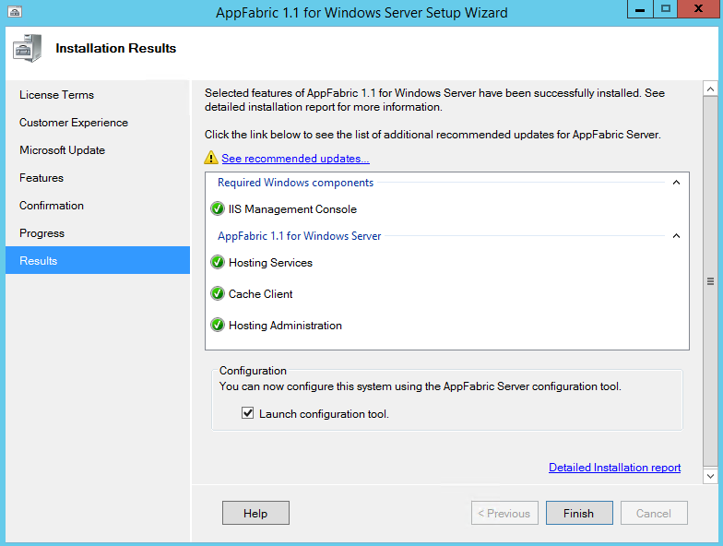Select Features step in sidebar

pos(98,177)
